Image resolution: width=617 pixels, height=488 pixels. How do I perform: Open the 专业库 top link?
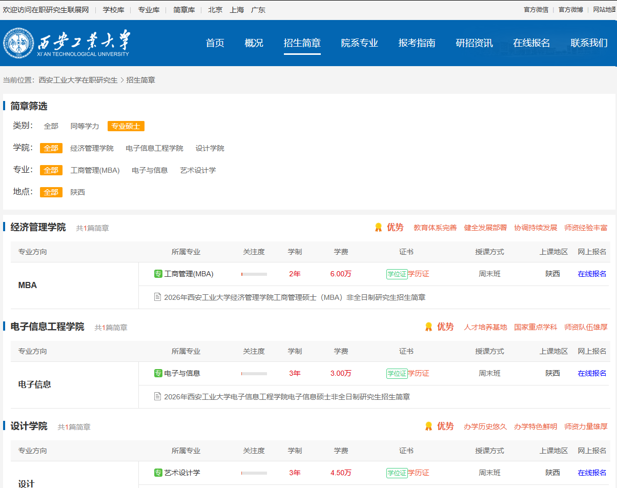tap(149, 10)
